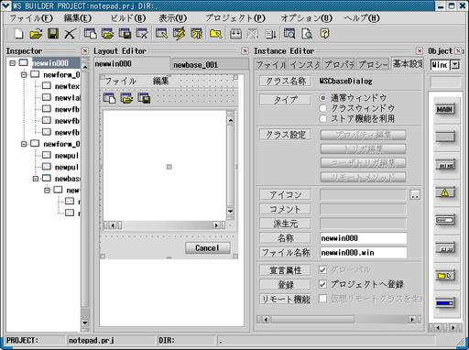The width and height of the screenshot is (469, 350).
Task: Toggle the リモート機能 checkbox
Action: pyautogui.click(x=322, y=299)
